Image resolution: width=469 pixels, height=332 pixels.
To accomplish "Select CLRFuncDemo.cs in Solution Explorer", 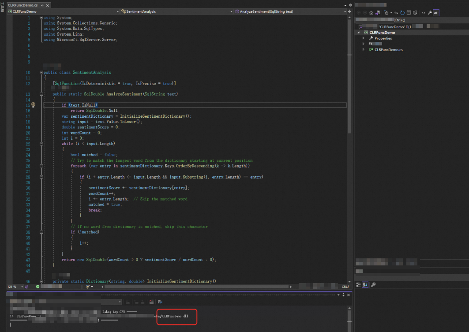I will [389, 50].
